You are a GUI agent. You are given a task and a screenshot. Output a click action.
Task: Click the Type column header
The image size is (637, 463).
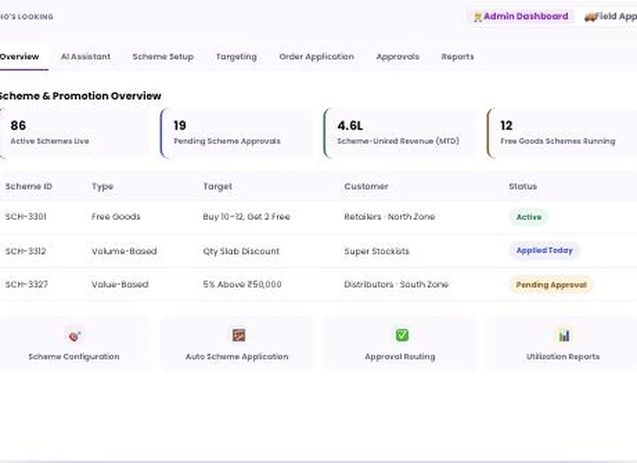tap(102, 187)
